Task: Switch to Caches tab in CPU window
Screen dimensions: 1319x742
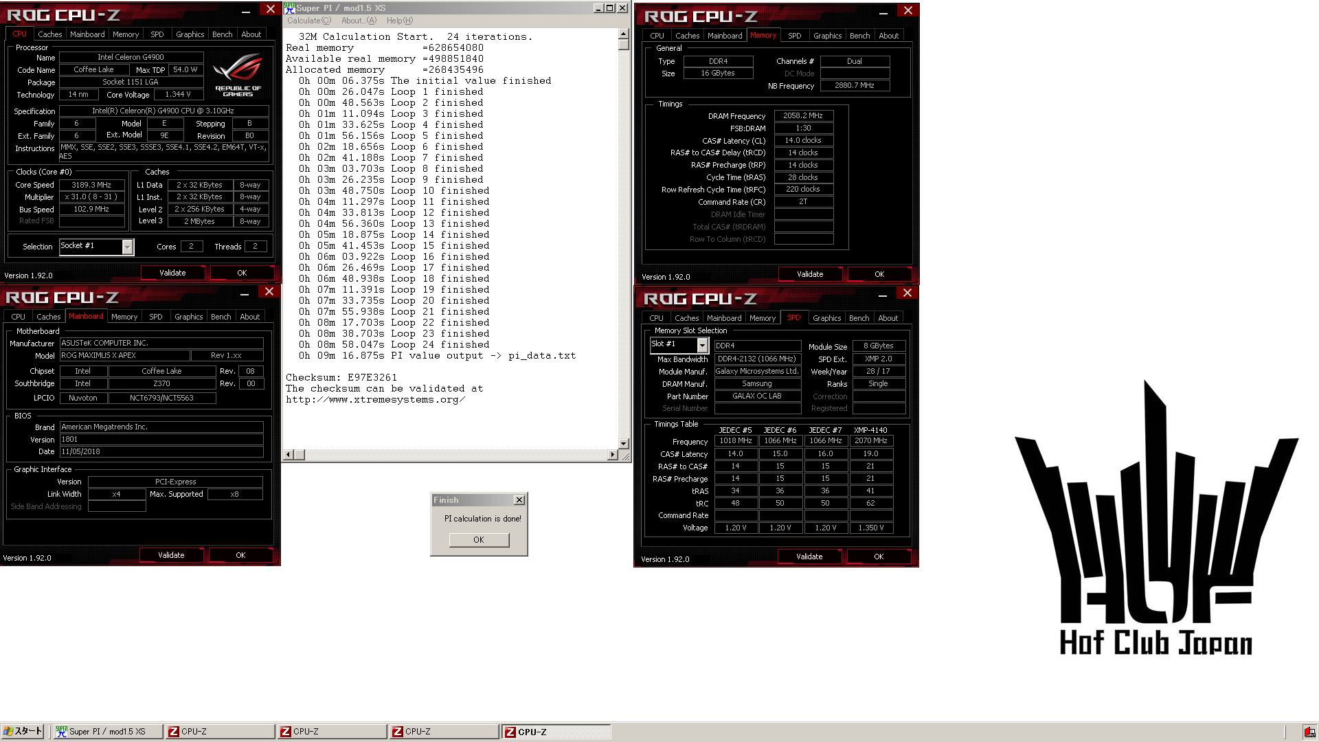Action: tap(49, 34)
